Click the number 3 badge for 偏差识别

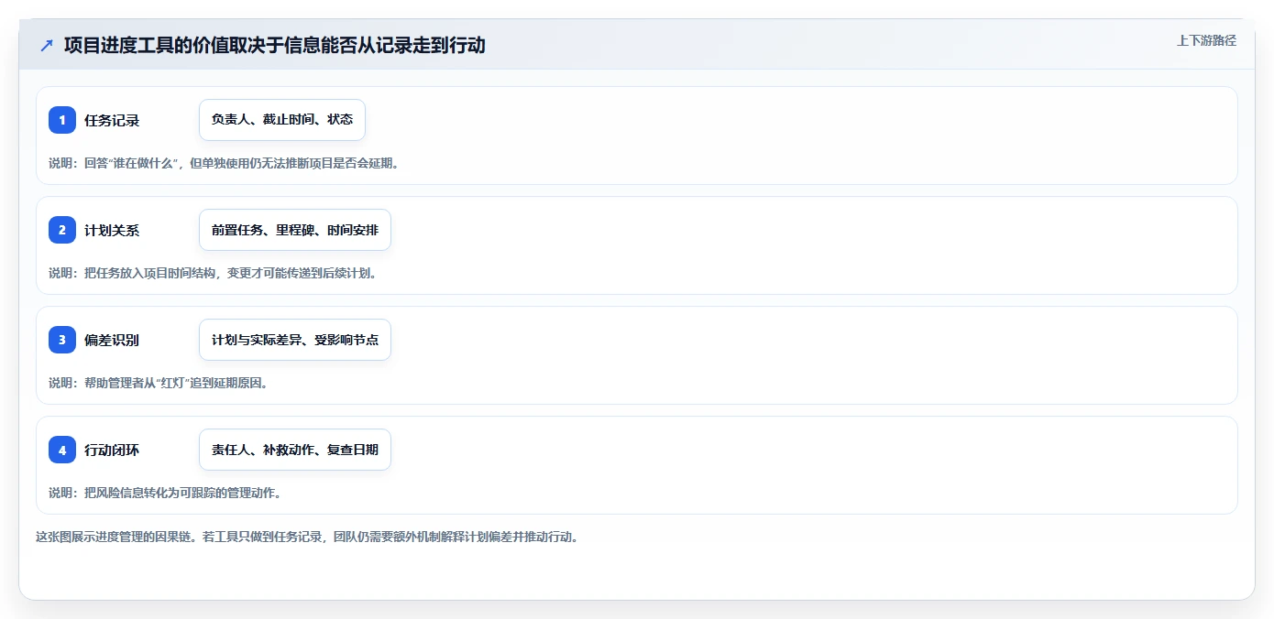click(62, 340)
